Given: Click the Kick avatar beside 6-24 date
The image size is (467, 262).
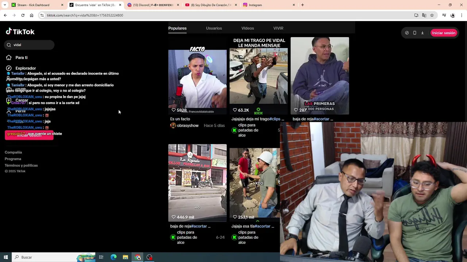Looking at the screenshot, I should tap(173, 237).
